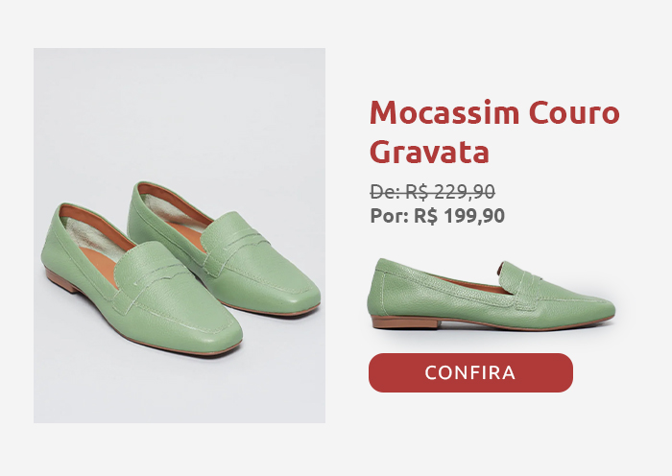Click the wooden heel of the side-view shoe
The height and width of the screenshot is (476, 672).
pos(405,322)
